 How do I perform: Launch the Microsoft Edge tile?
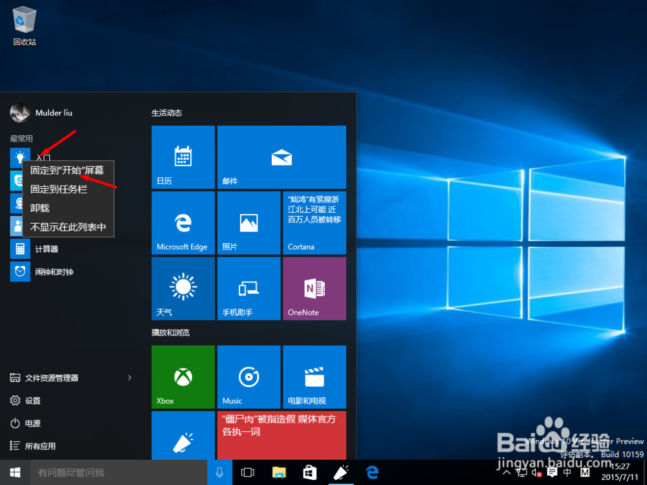pos(183,222)
